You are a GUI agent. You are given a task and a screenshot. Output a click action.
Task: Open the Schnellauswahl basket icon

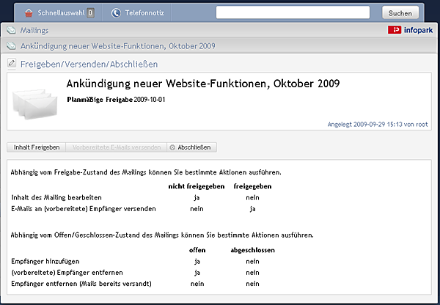(x=29, y=13)
